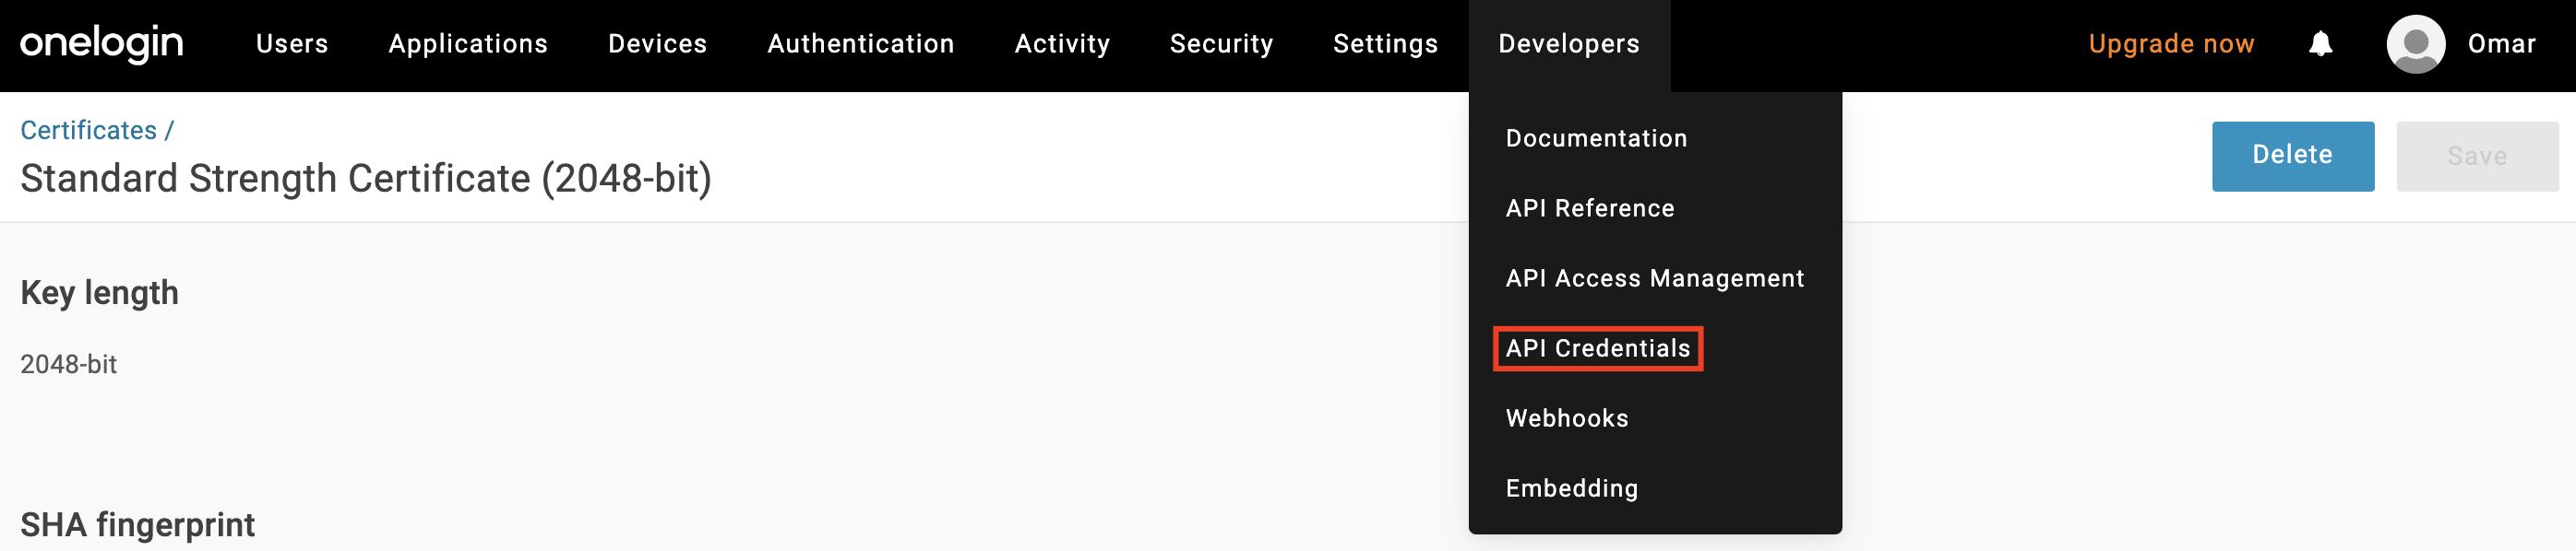Choose API Reference menu entry
The width and height of the screenshot is (2576, 551).
tap(1589, 208)
